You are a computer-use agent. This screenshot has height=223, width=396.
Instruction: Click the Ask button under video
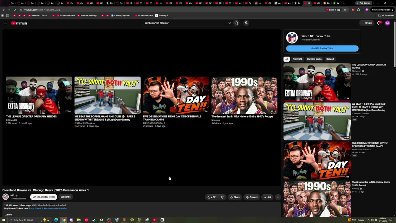pyautogui.click(x=268, y=197)
